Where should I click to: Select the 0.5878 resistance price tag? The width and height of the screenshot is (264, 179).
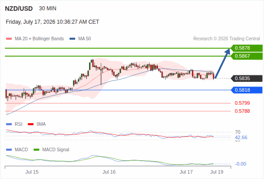(x=247, y=48)
